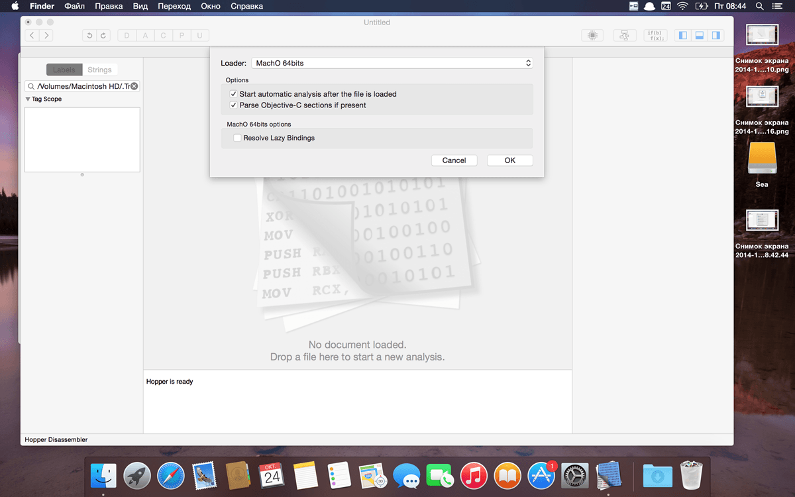Open the Переход menu
Screen dimensions: 795x497
[174, 6]
